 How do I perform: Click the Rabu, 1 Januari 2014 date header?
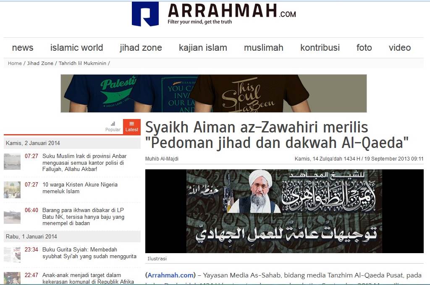coord(72,236)
